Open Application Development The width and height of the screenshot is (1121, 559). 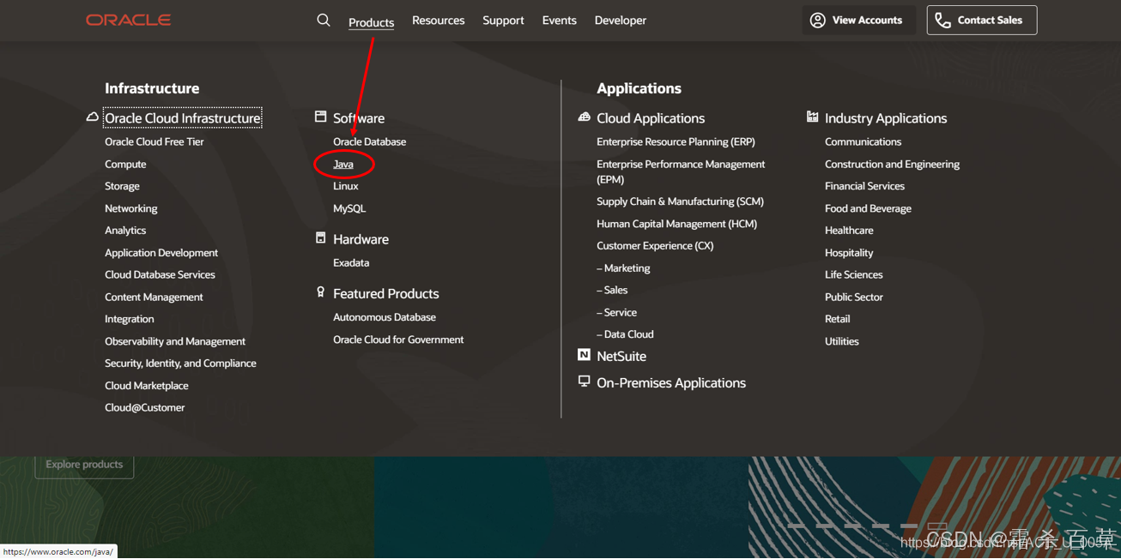point(161,253)
